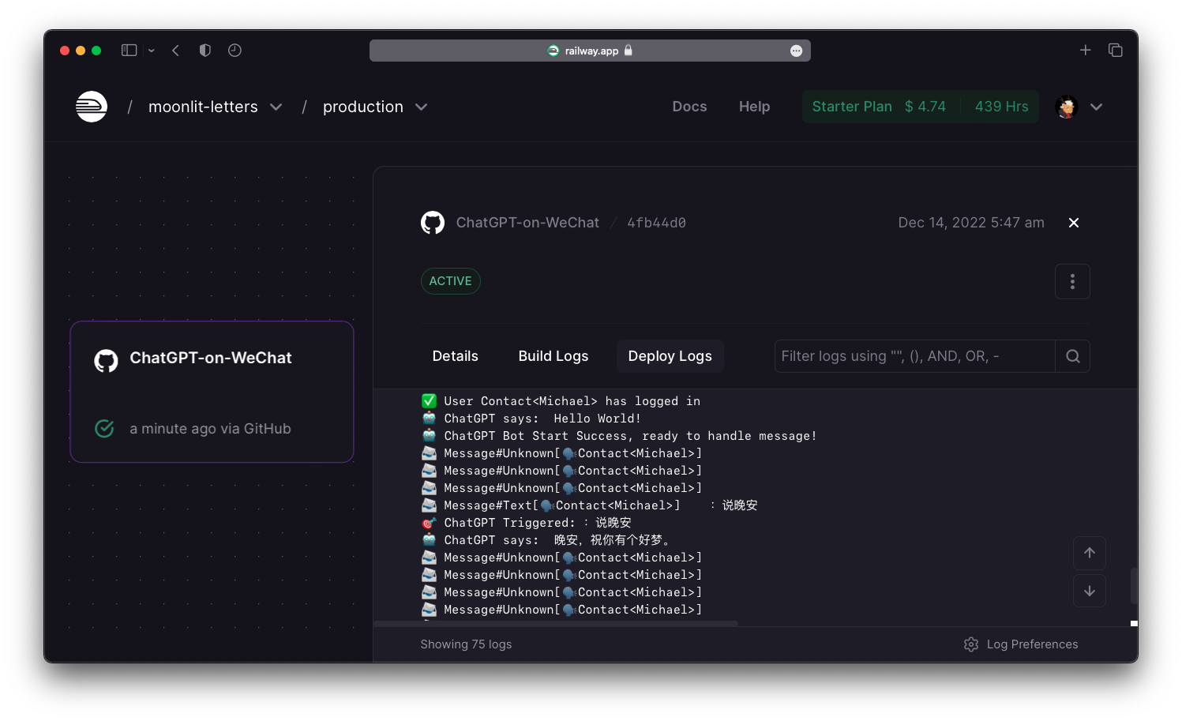Image resolution: width=1182 pixels, height=721 pixels.
Task: Select the Deploy Logs tab
Action: tap(670, 356)
